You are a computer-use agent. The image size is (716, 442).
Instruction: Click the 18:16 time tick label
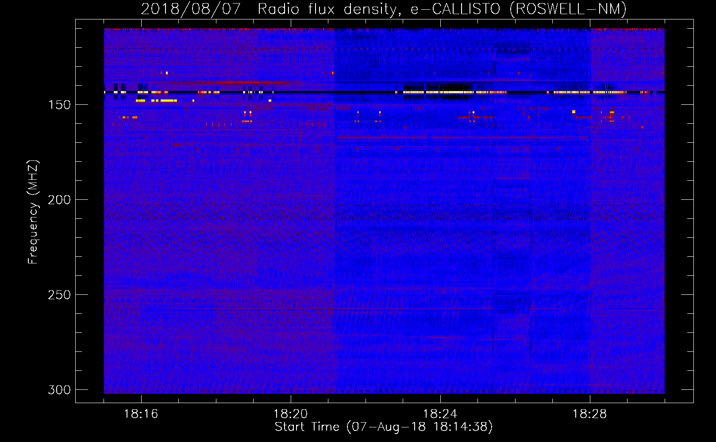(141, 414)
